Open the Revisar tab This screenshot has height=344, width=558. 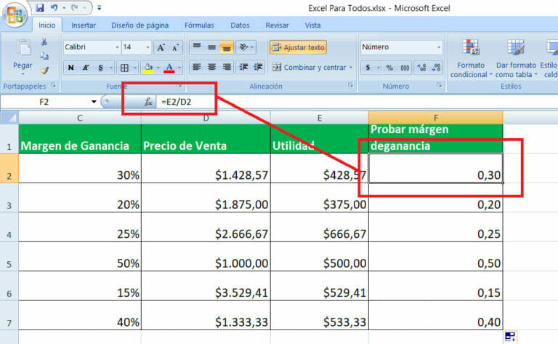277,25
